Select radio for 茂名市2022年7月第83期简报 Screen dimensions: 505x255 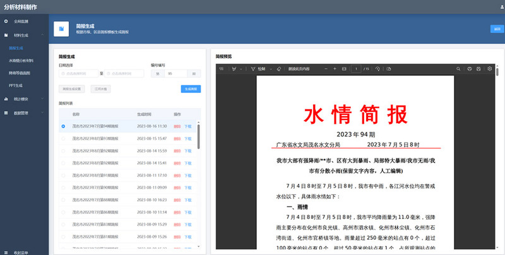[x=63, y=225]
